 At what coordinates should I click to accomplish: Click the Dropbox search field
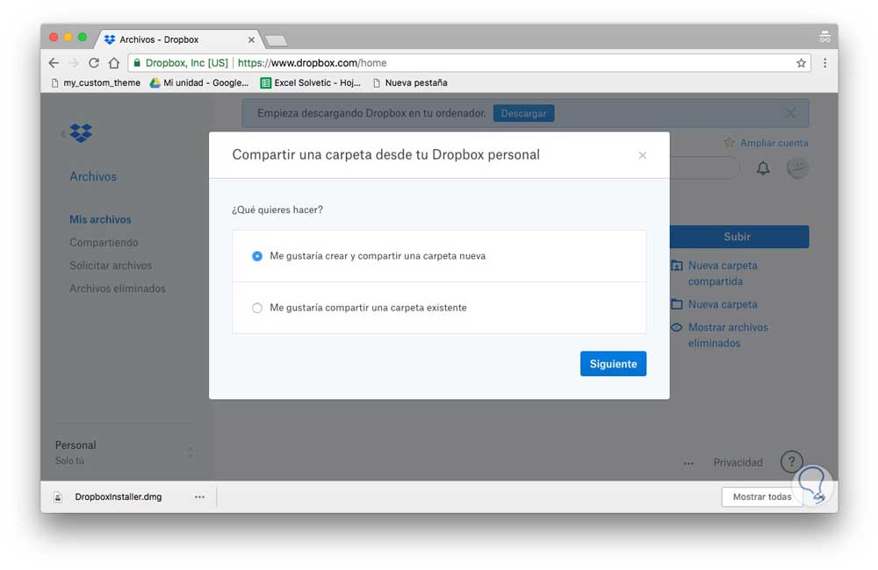click(x=704, y=167)
